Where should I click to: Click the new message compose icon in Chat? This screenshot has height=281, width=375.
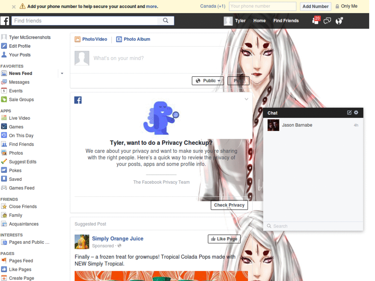click(x=349, y=113)
